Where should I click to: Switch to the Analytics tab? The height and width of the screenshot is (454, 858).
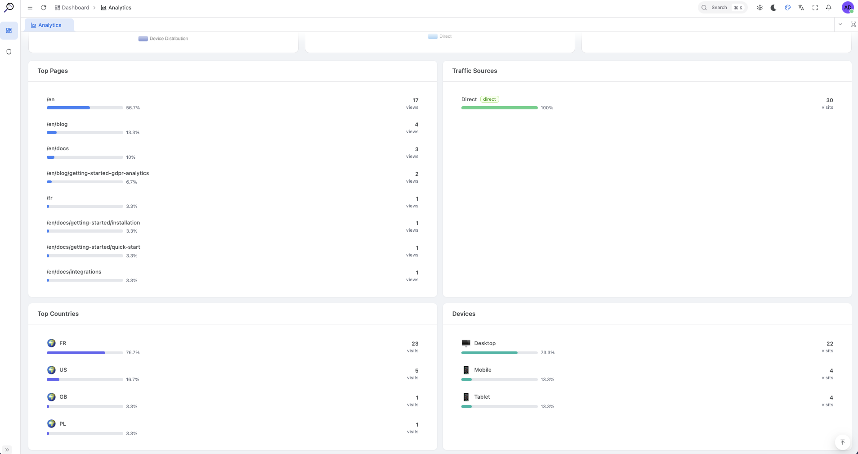49,25
